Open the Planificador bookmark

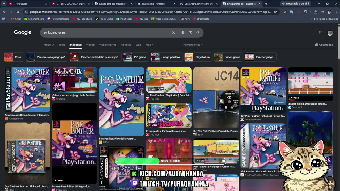pos(124,19)
